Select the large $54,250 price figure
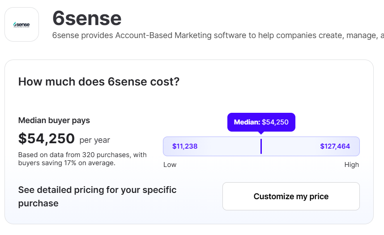Image resolution: width=384 pixels, height=235 pixels. [x=47, y=139]
